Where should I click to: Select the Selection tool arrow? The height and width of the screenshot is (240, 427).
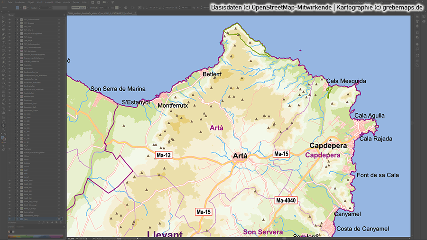(3, 18)
